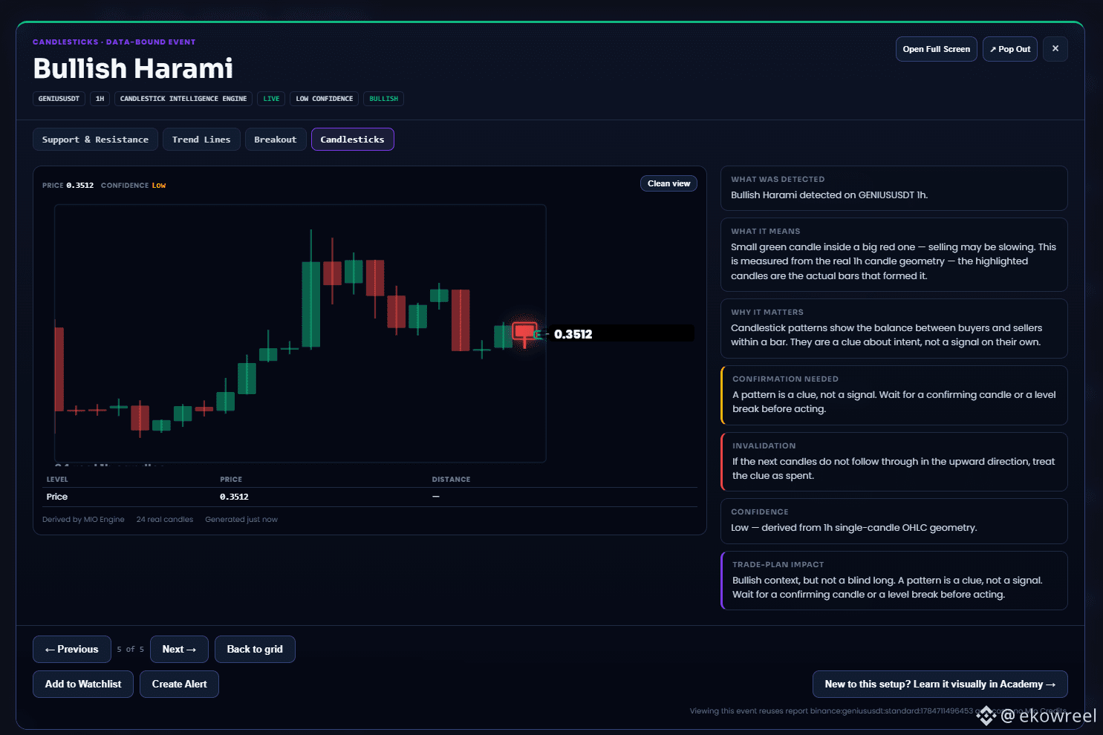Click the GENIUSUSDT symbol tag
The image size is (1103, 735).
(x=59, y=99)
